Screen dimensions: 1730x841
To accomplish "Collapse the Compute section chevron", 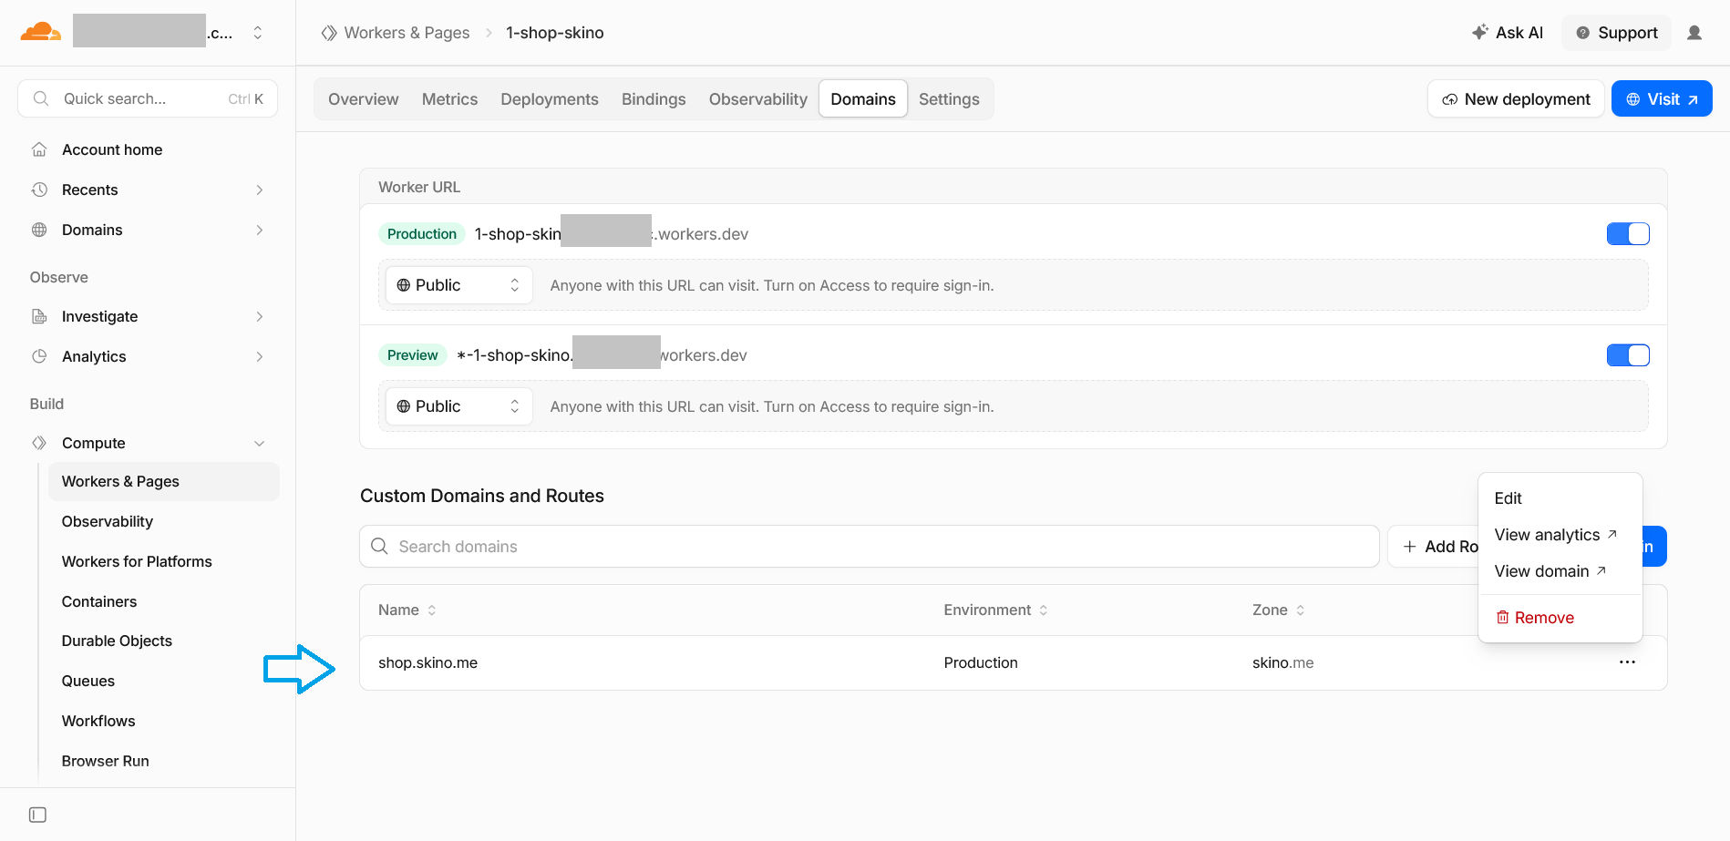I will 260,443.
